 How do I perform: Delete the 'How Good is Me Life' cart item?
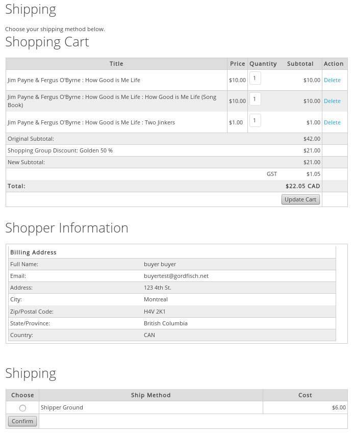click(332, 80)
